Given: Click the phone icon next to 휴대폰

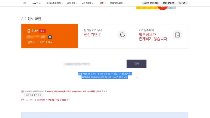Looking at the screenshot, I should click(x=29, y=31).
